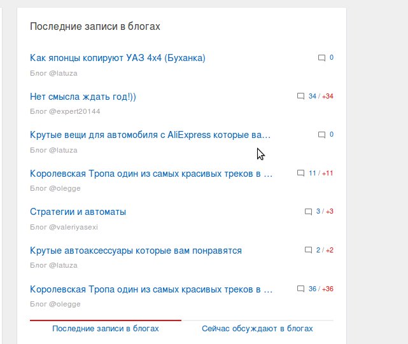408x344 pixels.
Task: Click comment icon beside 36 / +36 count
Action: coord(300,289)
